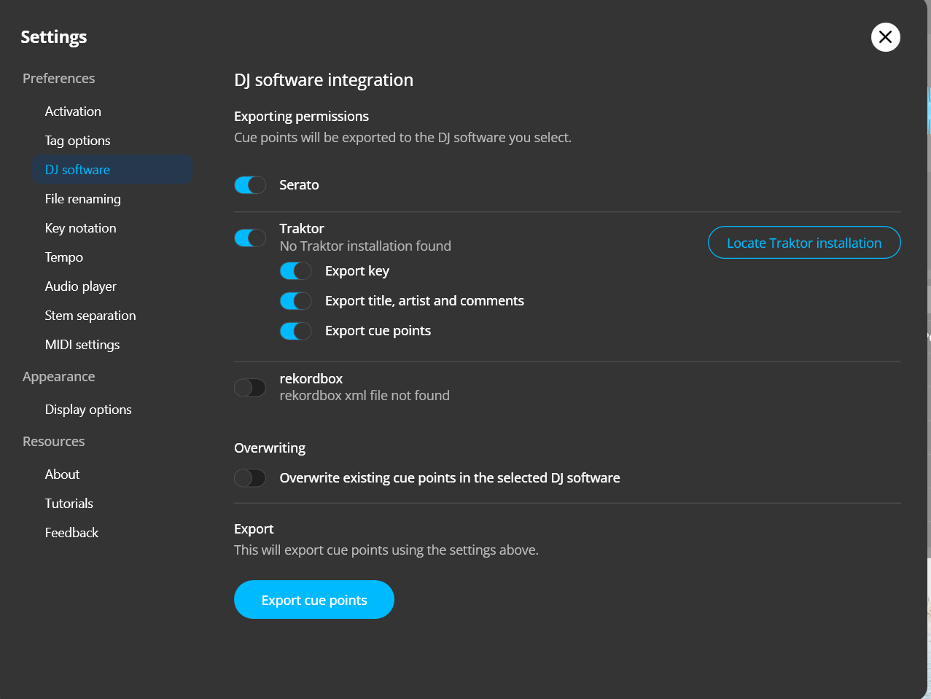The image size is (931, 699).
Task: Click Locate Traktor installation button
Action: pos(803,243)
